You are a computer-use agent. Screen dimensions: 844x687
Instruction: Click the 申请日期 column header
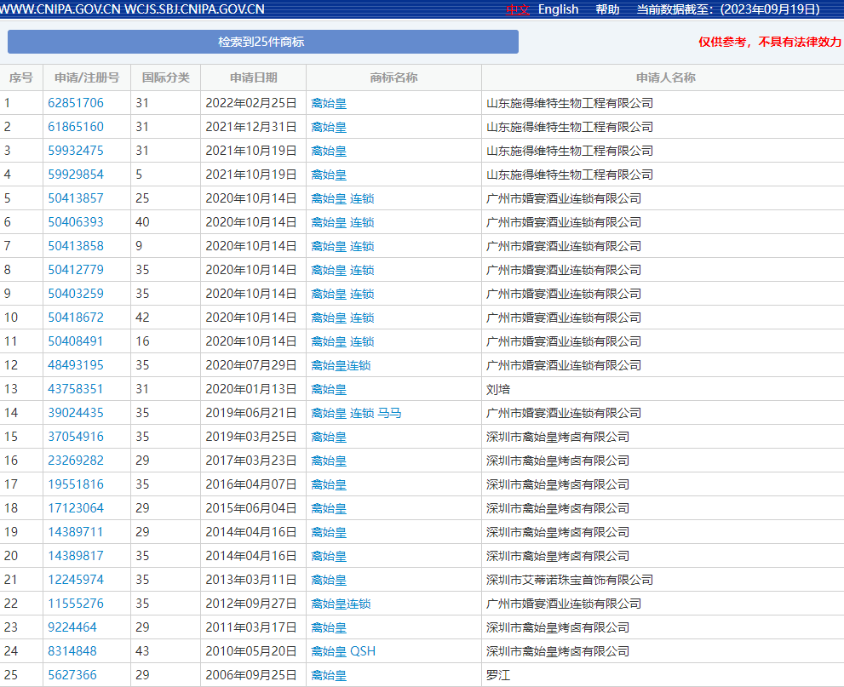coord(253,77)
